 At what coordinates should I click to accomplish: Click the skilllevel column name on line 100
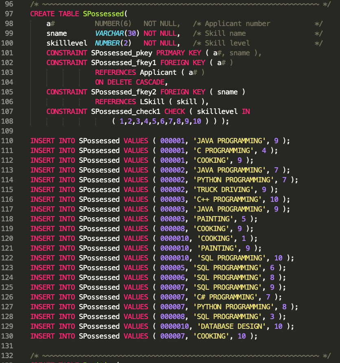[x=67, y=43]
